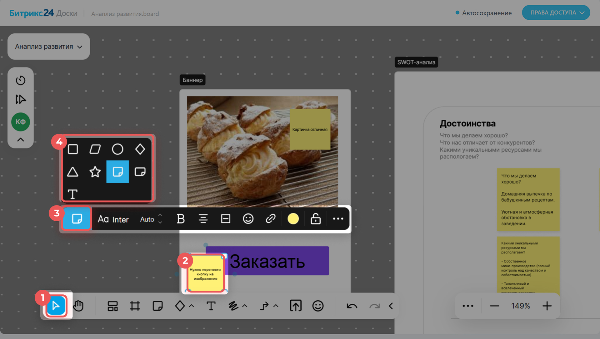This screenshot has width=600, height=339.
Task: Pick the triangle shape
Action: (72, 172)
